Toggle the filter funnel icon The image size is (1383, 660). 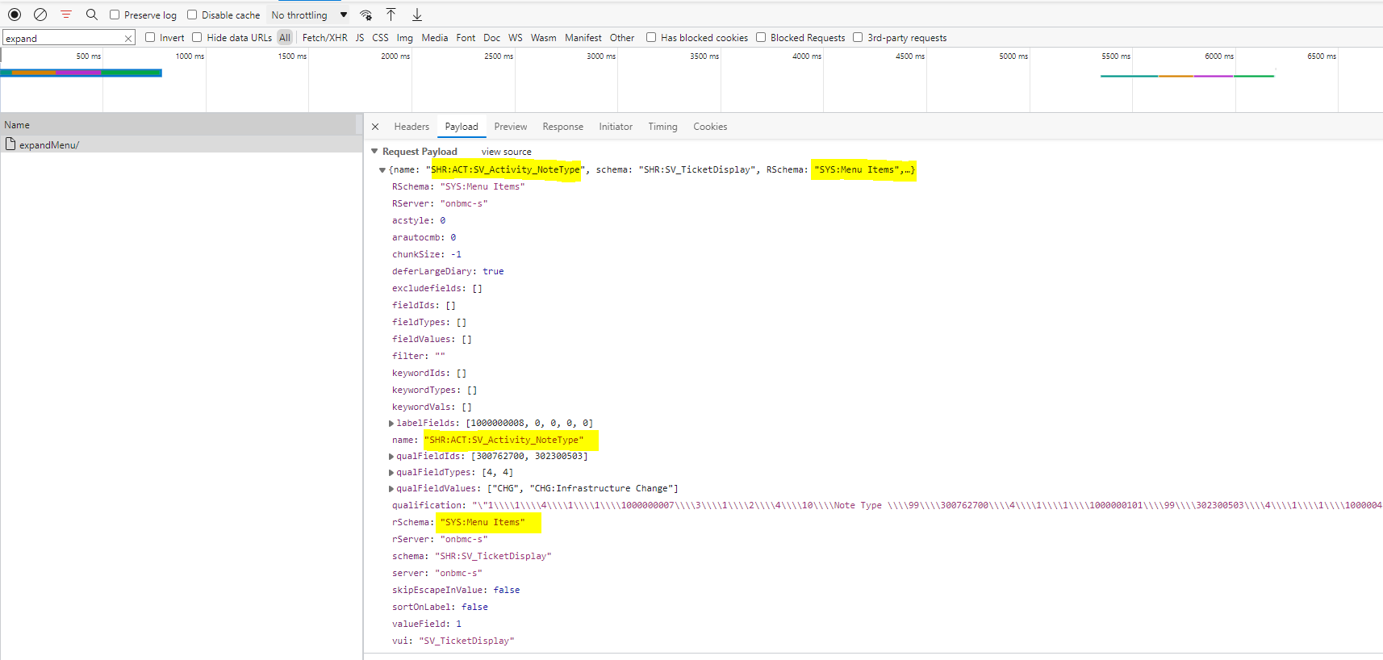click(66, 15)
